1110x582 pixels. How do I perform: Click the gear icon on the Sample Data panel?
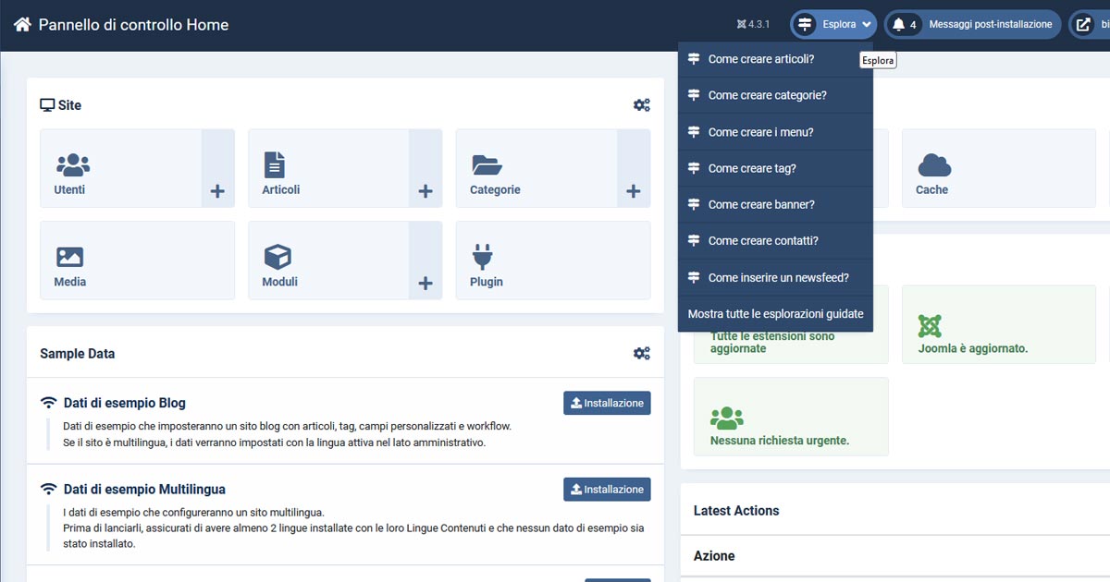click(x=642, y=353)
